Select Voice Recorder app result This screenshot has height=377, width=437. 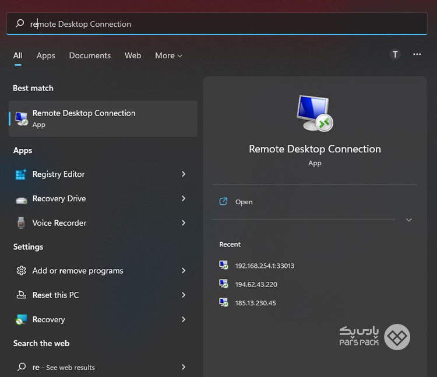click(x=103, y=223)
